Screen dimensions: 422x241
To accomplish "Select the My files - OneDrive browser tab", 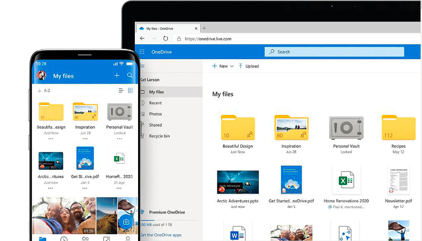I will 168,28.
